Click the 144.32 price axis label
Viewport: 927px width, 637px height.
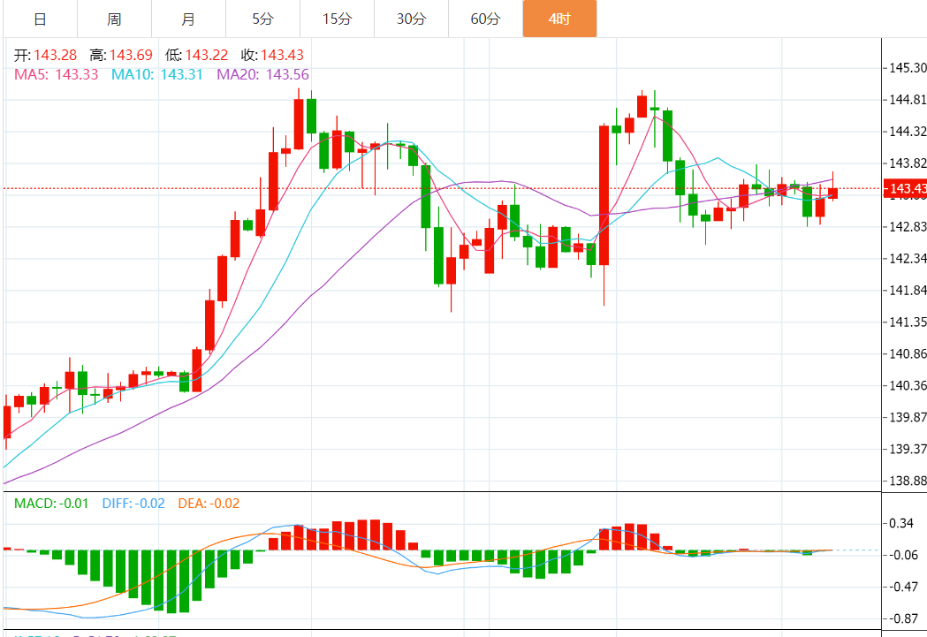click(908, 131)
